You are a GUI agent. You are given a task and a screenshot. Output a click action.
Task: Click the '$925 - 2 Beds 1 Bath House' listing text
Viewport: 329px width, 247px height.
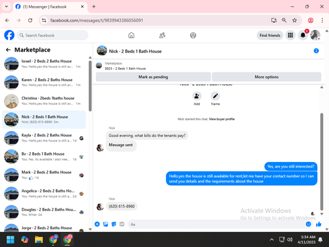coord(125,69)
